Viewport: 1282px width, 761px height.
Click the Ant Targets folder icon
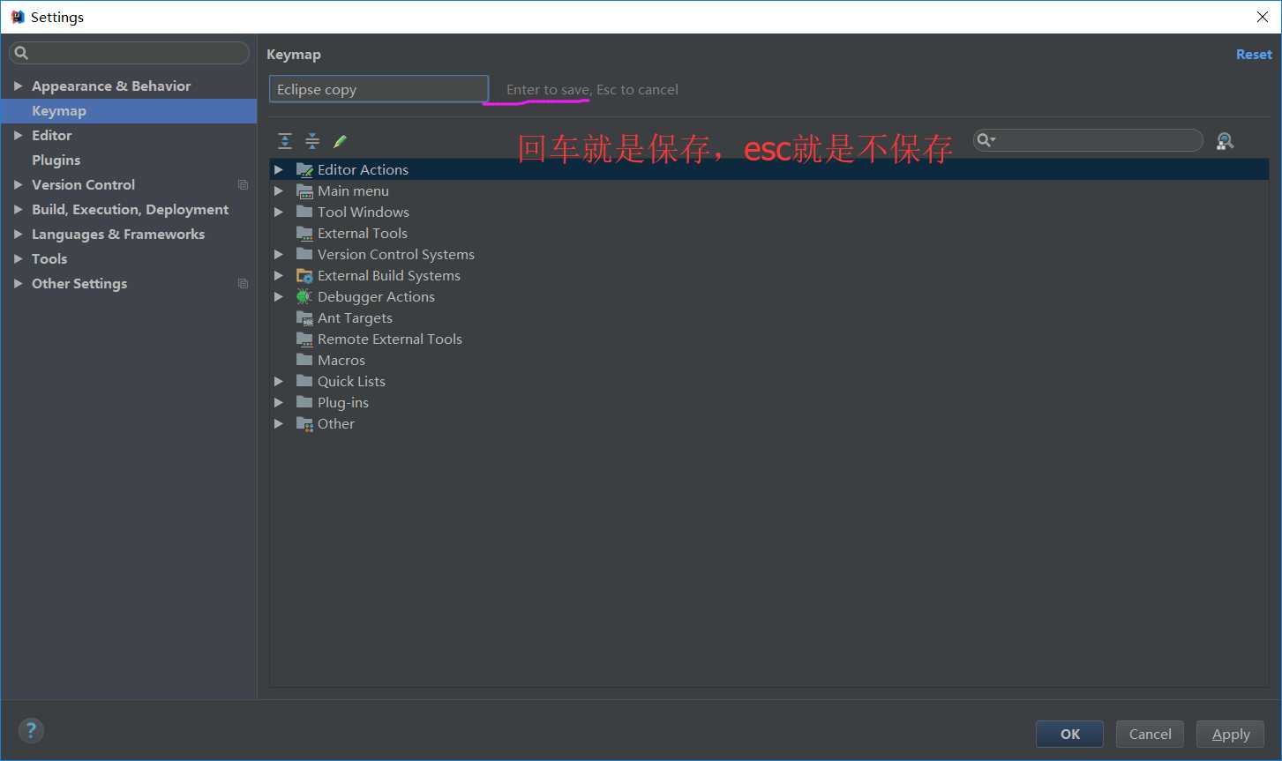click(304, 317)
